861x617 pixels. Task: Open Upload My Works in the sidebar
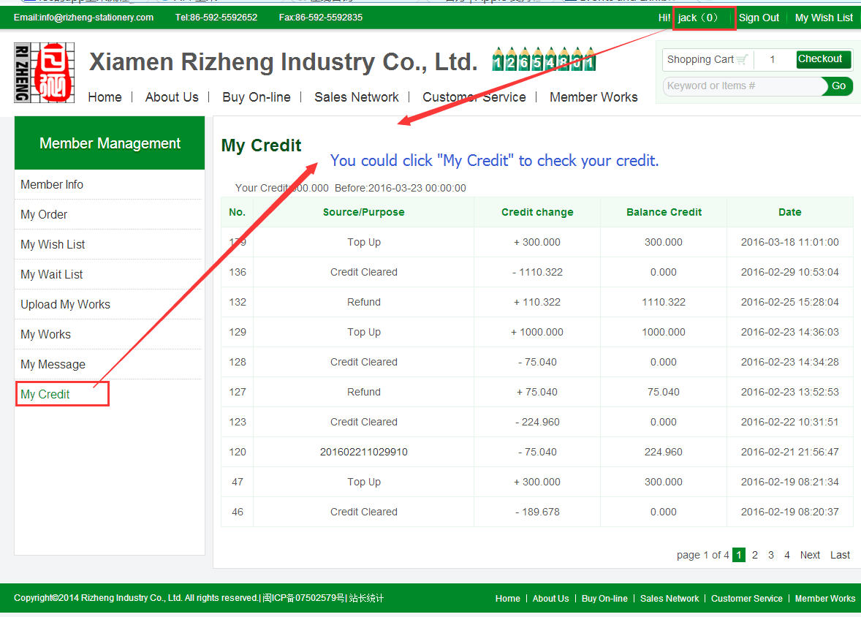65,304
